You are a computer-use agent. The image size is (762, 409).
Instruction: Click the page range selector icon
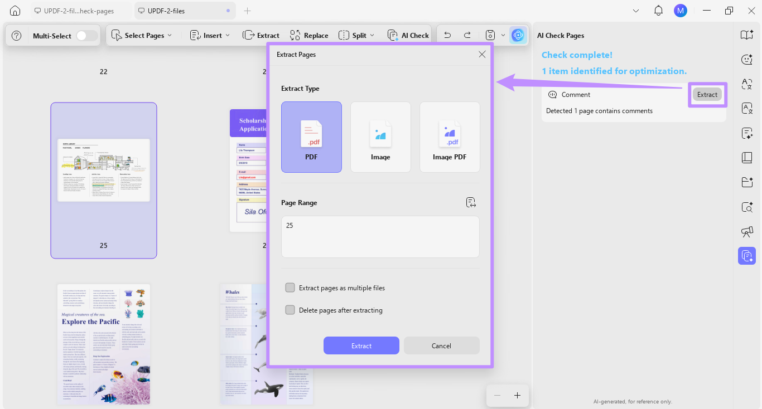(x=471, y=202)
